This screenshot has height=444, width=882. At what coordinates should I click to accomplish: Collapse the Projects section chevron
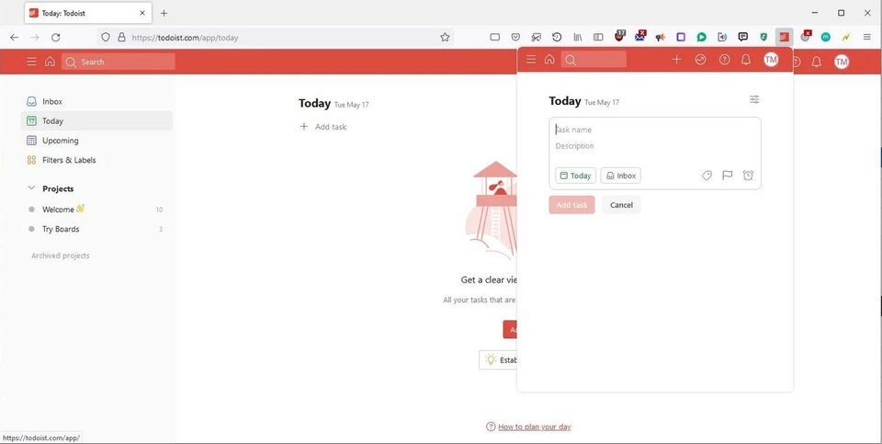(x=31, y=188)
